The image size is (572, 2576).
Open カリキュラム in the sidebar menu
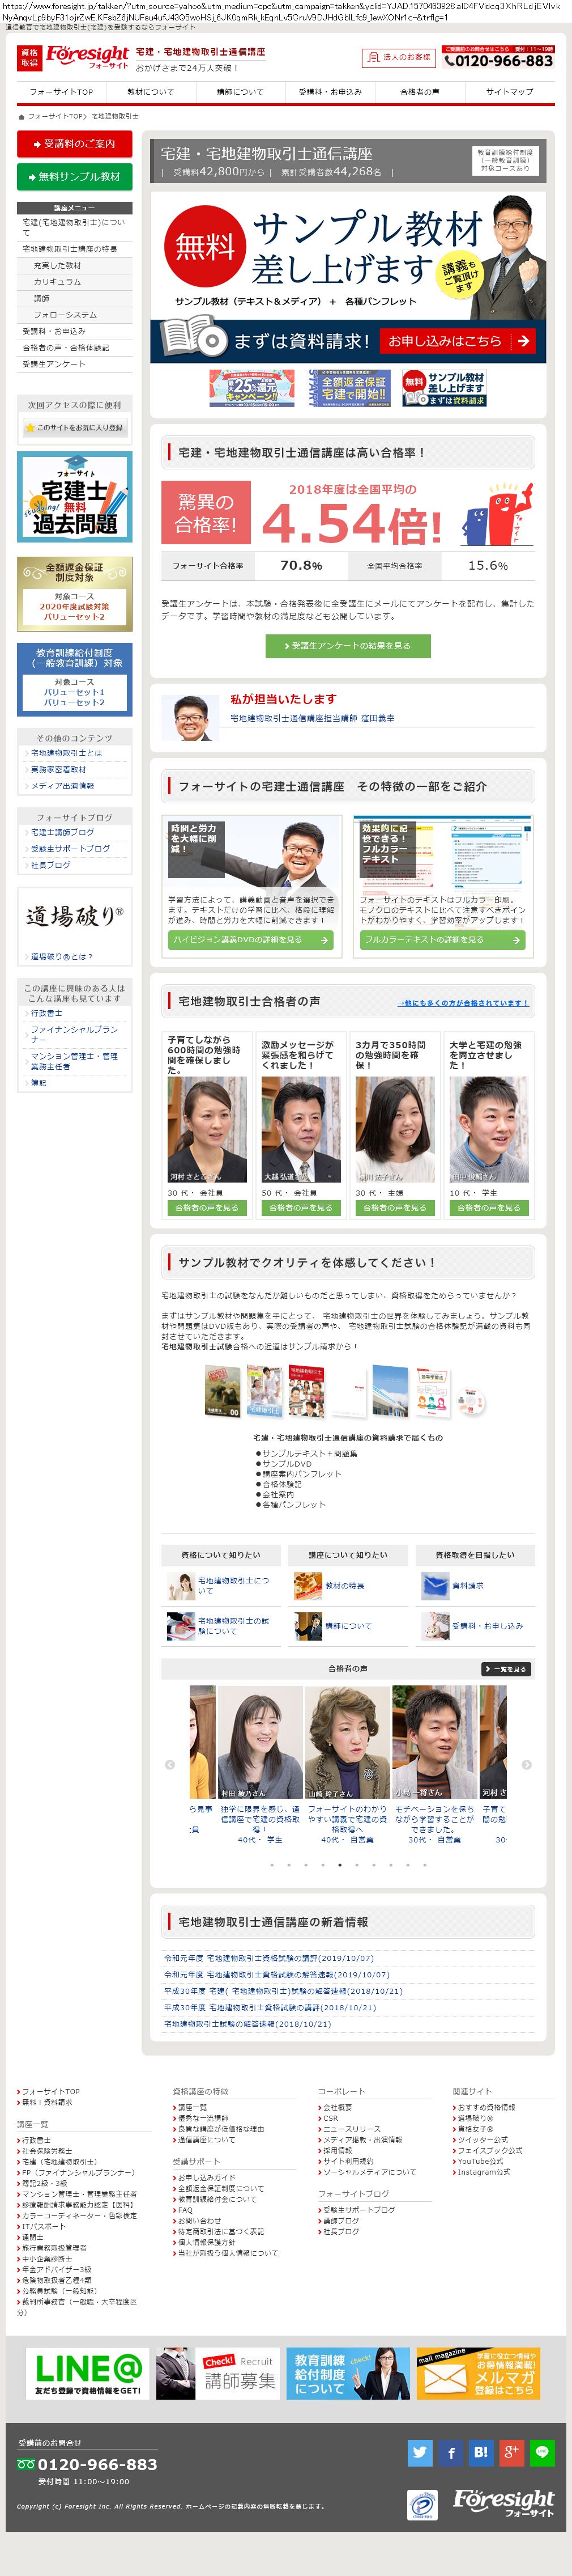58,282
